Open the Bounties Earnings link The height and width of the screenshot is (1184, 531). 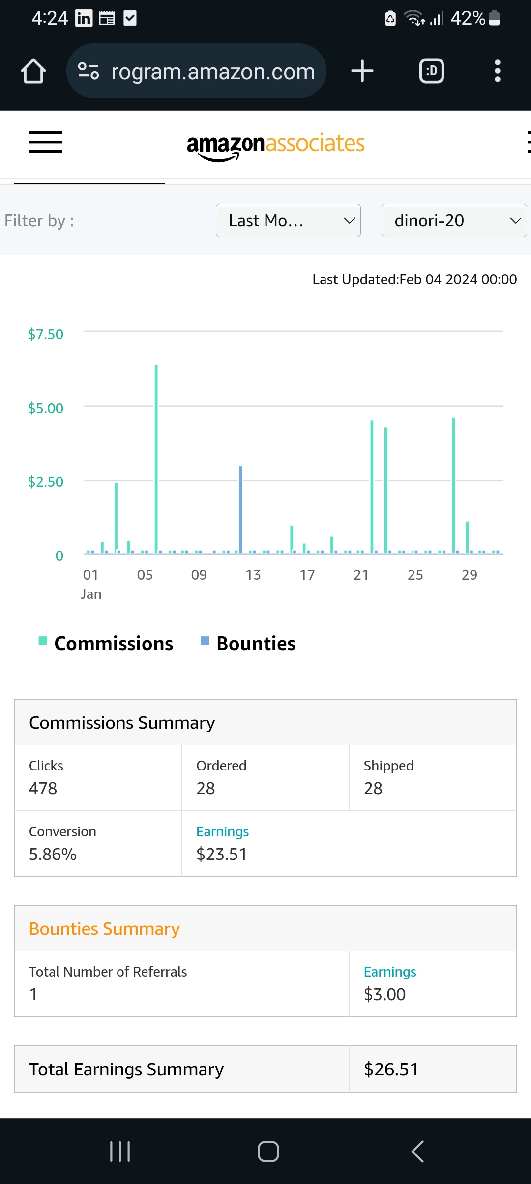point(390,972)
